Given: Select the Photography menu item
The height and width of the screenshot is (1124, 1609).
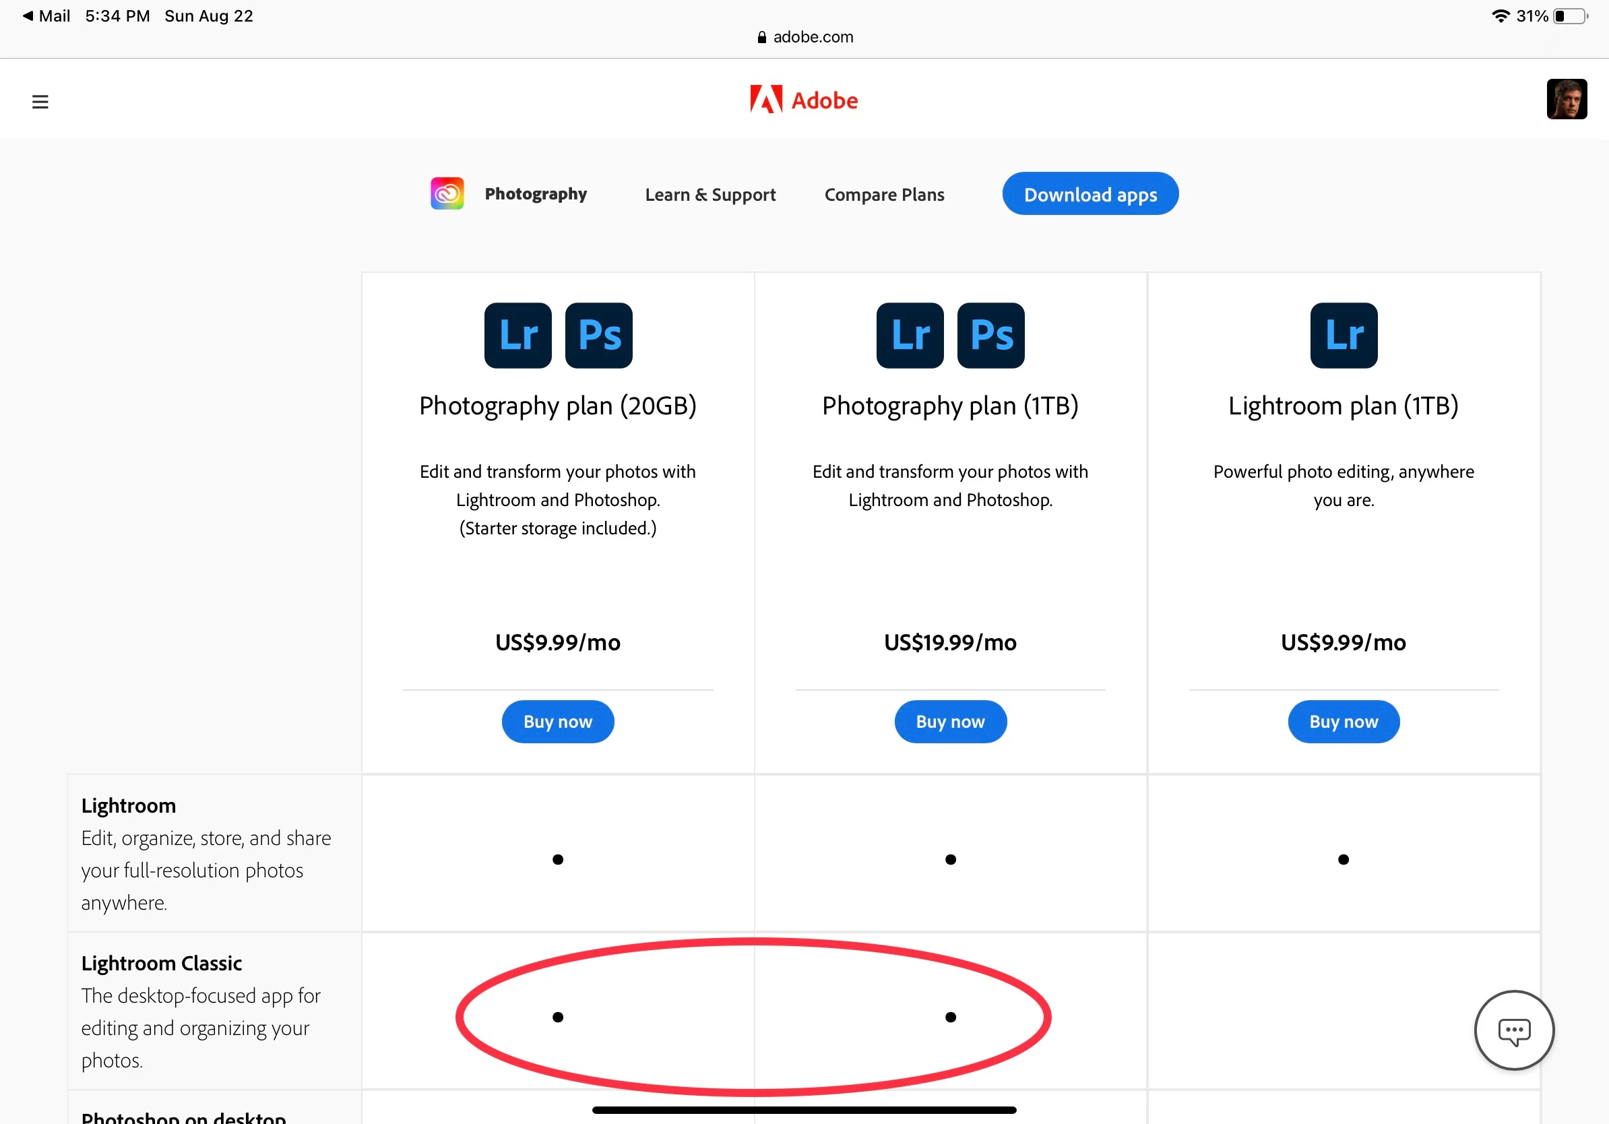Looking at the screenshot, I should point(536,193).
